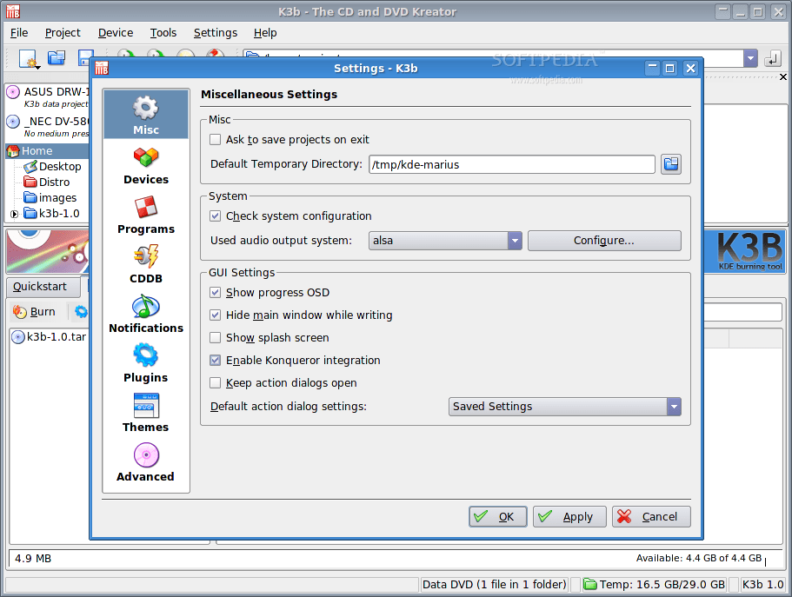
Task: Uncheck Check system configuration
Action: [216, 216]
